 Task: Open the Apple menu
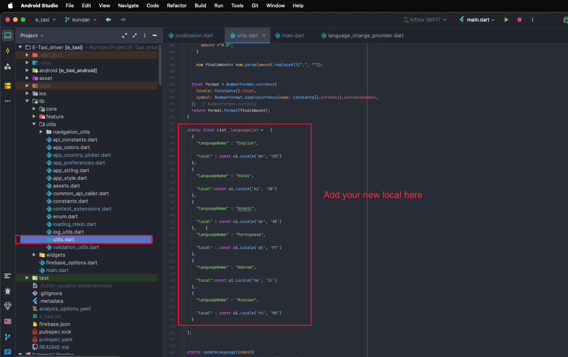pyautogui.click(x=10, y=5)
